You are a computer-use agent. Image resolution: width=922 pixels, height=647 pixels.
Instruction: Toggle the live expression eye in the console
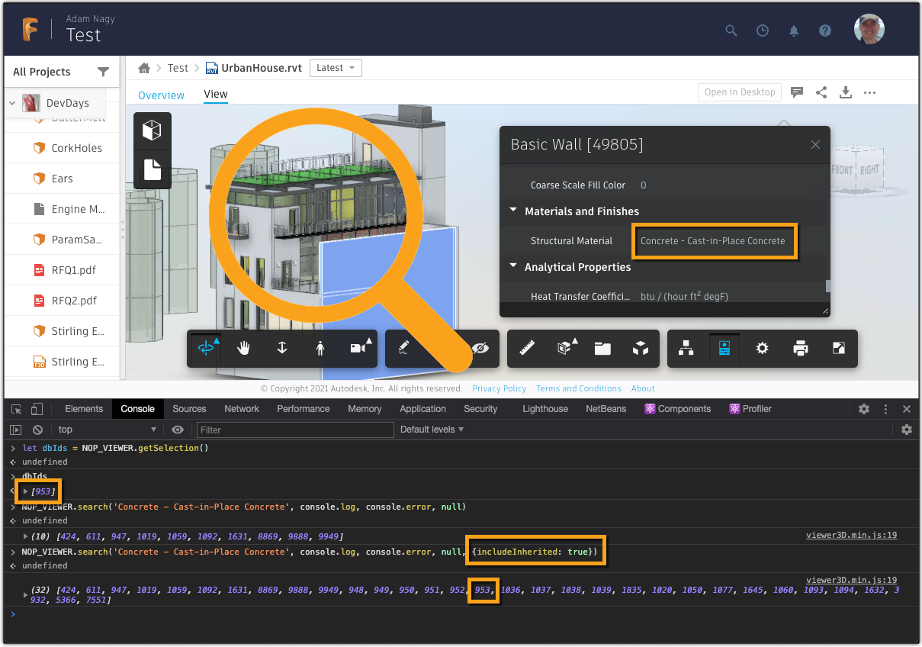coord(178,430)
